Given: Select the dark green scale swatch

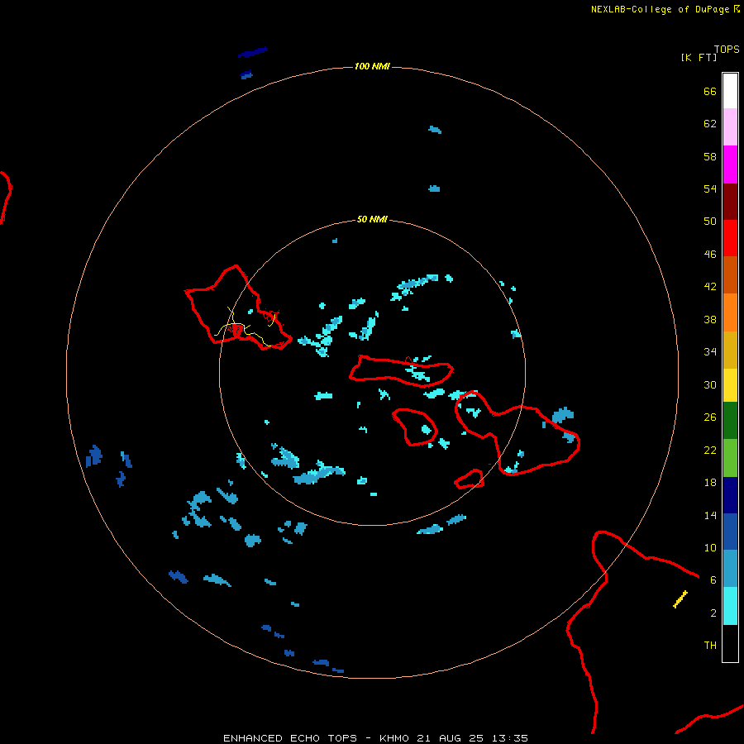Looking at the screenshot, I should click(x=730, y=421).
